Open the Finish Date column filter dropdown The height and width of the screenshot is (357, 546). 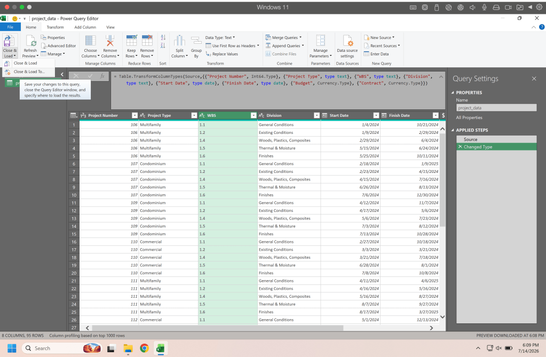click(x=436, y=115)
